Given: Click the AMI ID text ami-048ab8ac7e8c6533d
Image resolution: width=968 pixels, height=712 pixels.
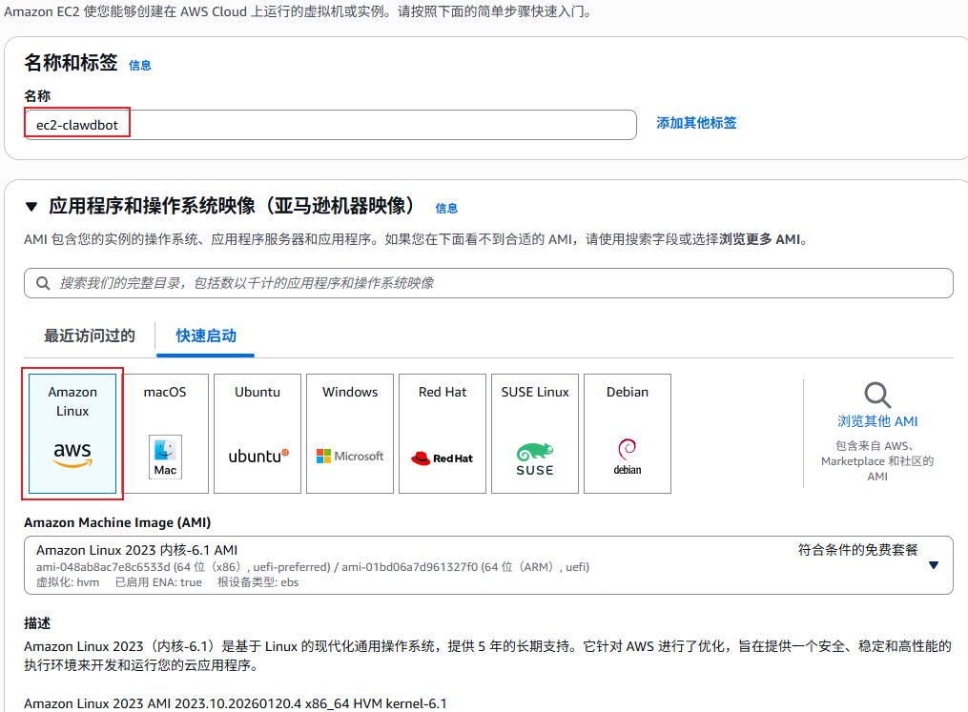Looking at the screenshot, I should (x=103, y=567).
